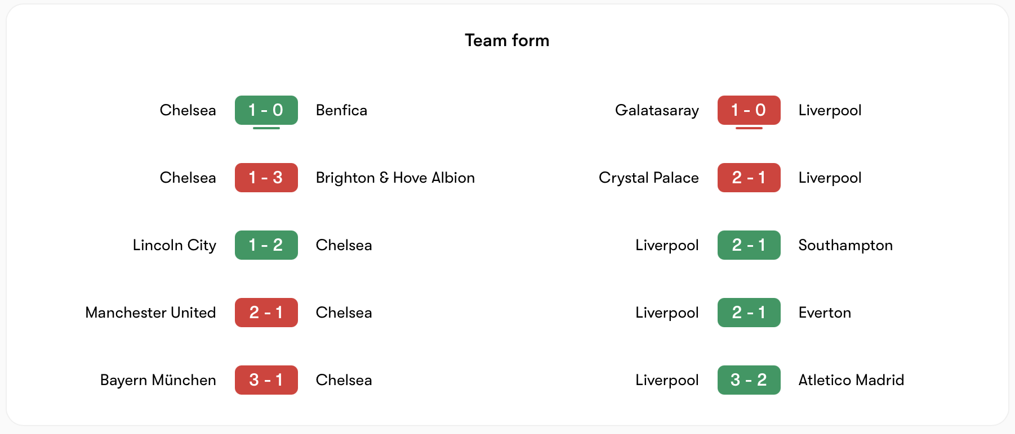Click the Galatasaray team name
Image resolution: width=1015 pixels, height=434 pixels.
pyautogui.click(x=657, y=110)
